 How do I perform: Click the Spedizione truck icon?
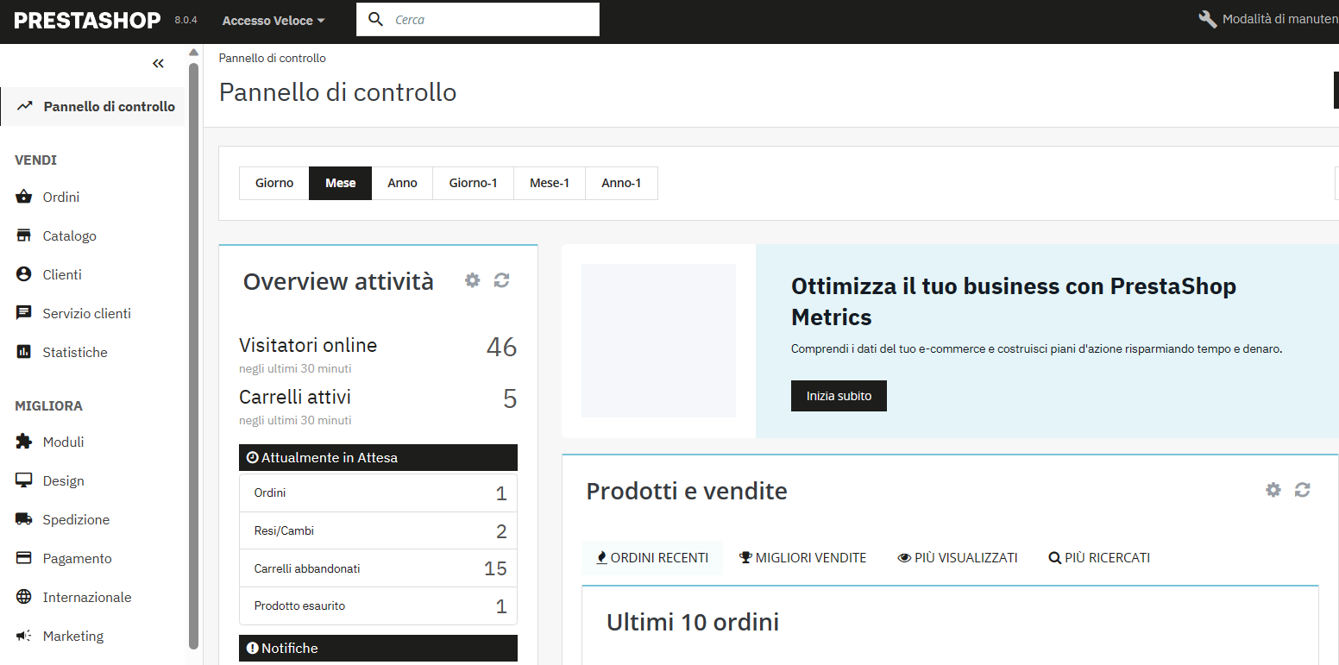[x=24, y=519]
